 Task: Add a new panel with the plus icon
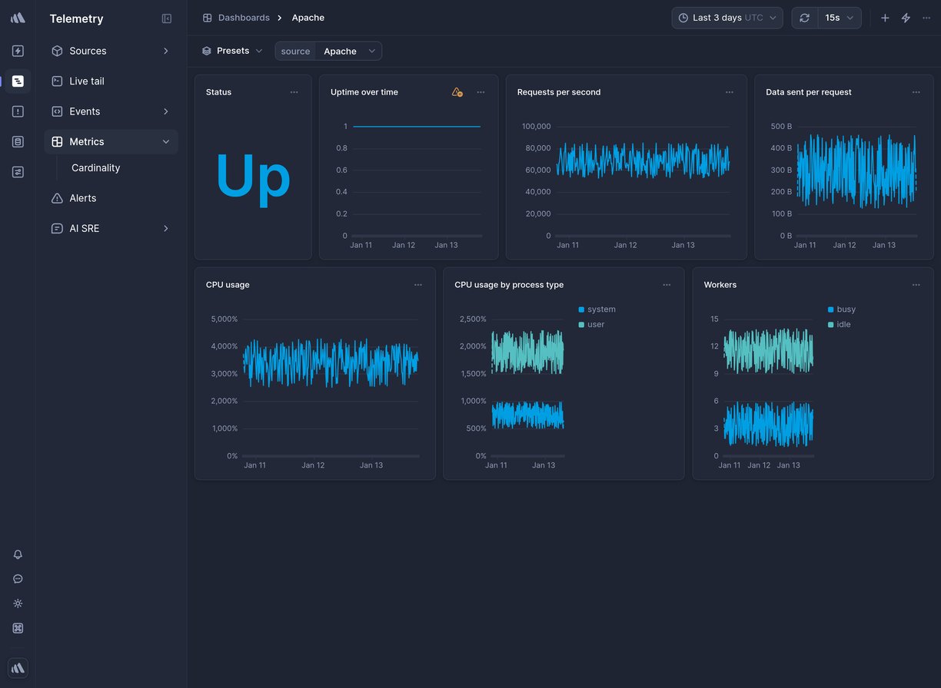(x=885, y=17)
